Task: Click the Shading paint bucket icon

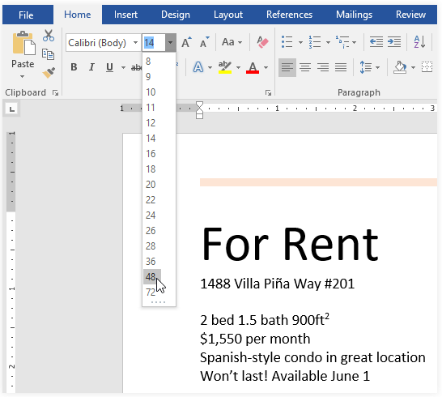Action: pyautogui.click(x=400, y=67)
